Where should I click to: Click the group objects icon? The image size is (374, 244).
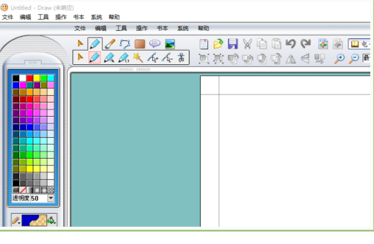click(204, 59)
